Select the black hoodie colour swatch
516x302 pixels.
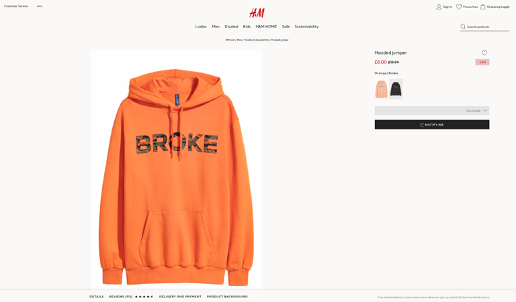point(396,89)
